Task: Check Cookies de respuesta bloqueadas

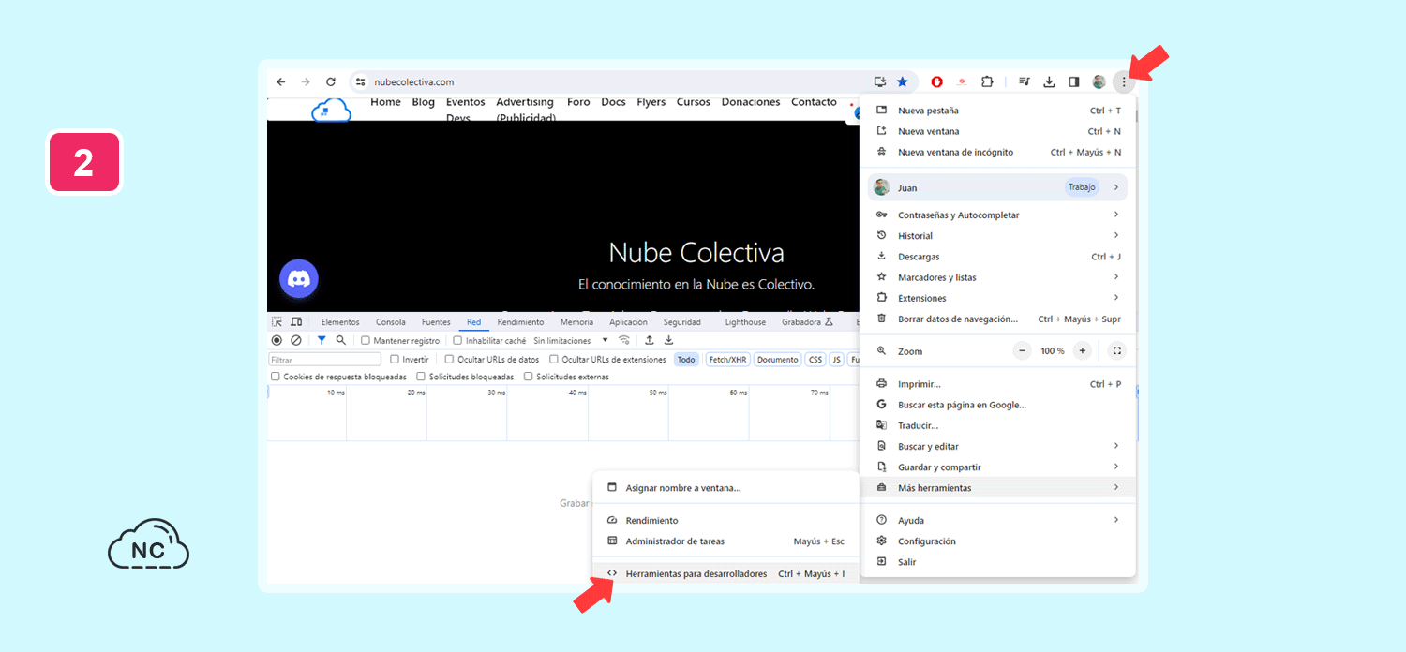Action: [x=276, y=377]
